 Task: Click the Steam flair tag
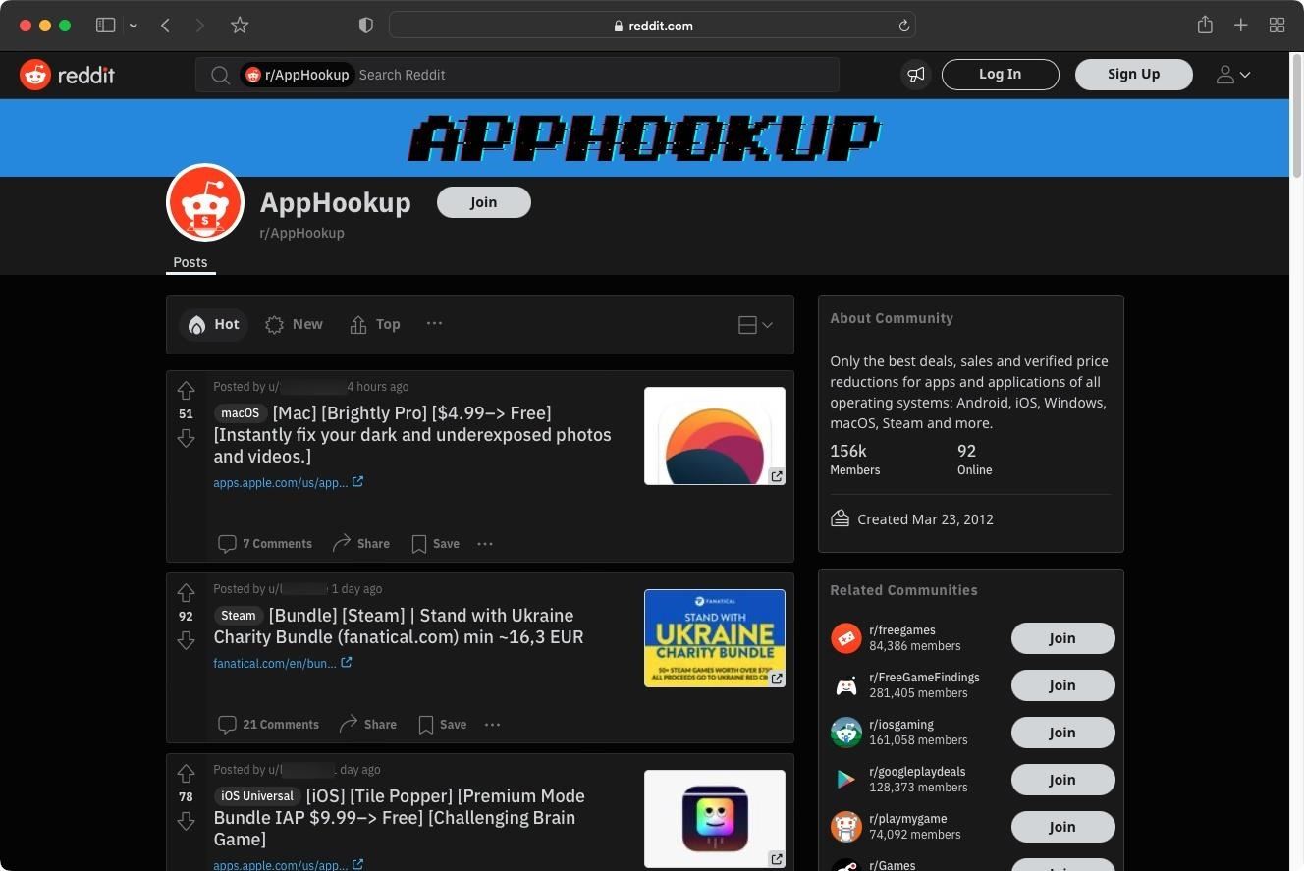tap(239, 616)
